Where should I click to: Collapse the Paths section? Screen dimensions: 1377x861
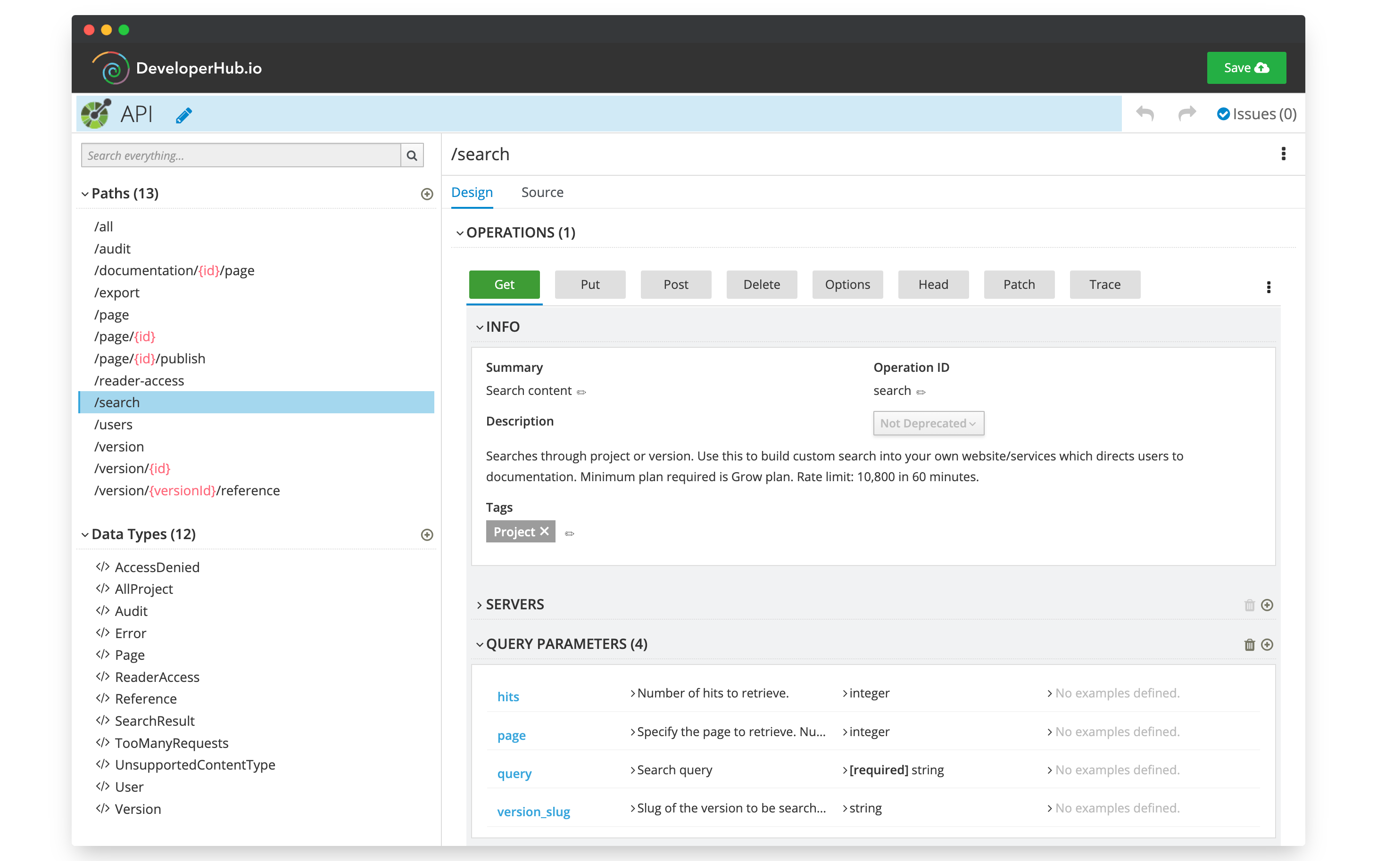pyautogui.click(x=85, y=194)
